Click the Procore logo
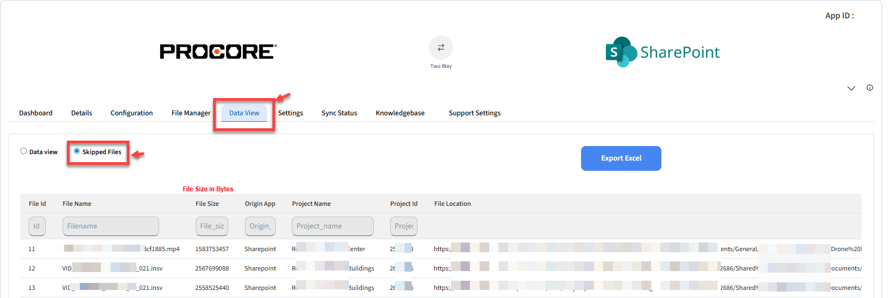This screenshot has height=298, width=888. [218, 52]
